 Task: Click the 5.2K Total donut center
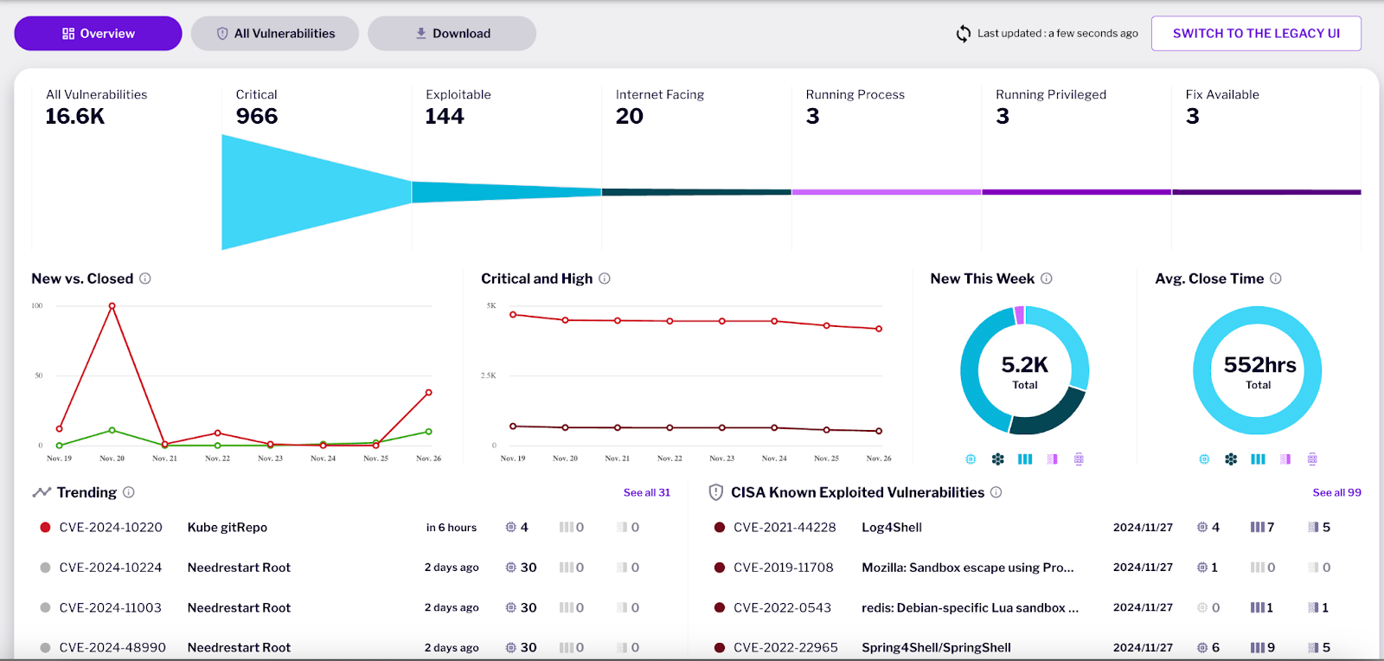1025,371
